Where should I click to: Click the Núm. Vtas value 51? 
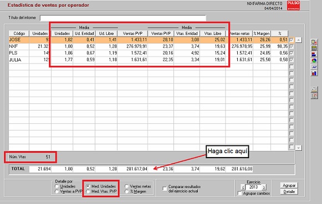pos(48,157)
